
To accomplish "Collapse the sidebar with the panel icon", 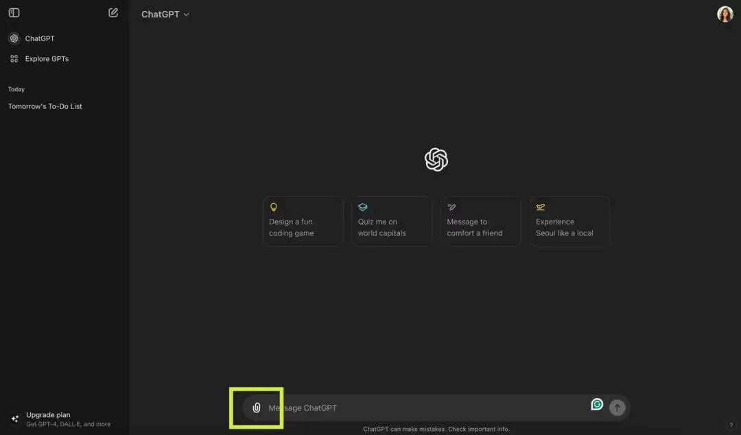I will coord(14,13).
